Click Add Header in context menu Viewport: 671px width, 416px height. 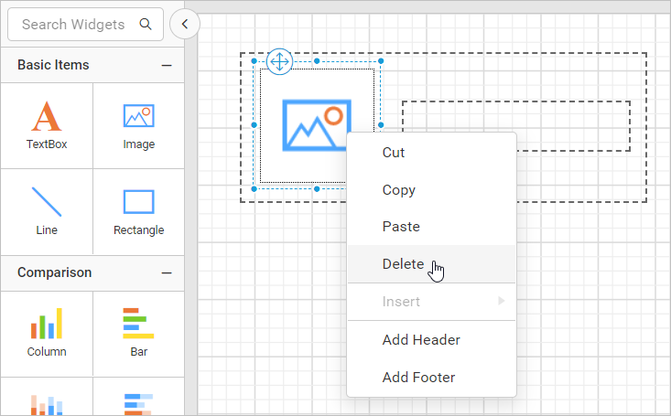tap(421, 340)
